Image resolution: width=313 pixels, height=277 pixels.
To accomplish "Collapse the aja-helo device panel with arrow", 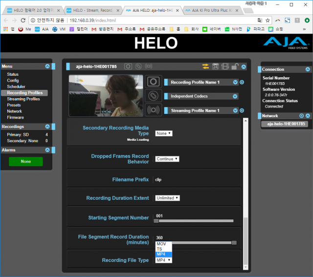I will (244, 67).
